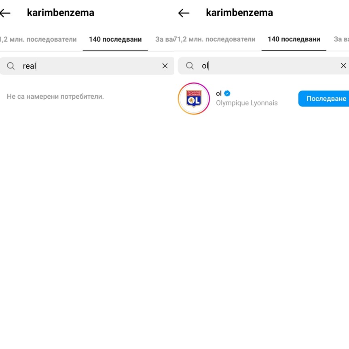349x349 pixels.
Task: Follow ol with the Последване button
Action: (324, 99)
